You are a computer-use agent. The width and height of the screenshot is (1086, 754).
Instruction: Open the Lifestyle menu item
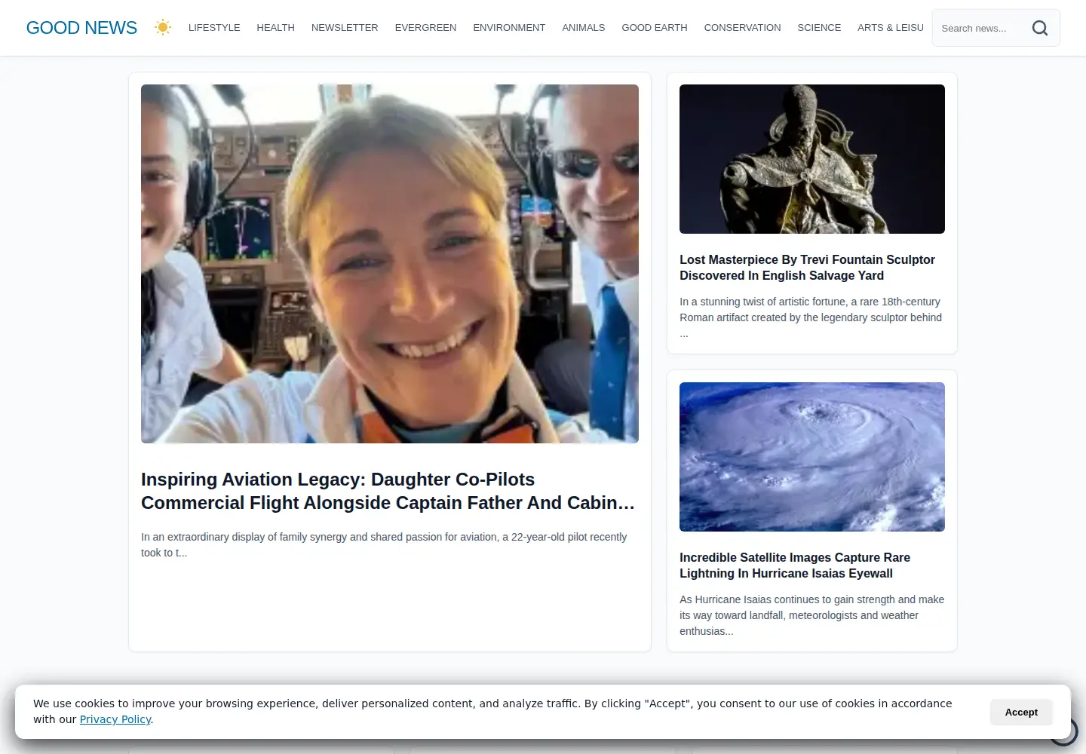214,28
